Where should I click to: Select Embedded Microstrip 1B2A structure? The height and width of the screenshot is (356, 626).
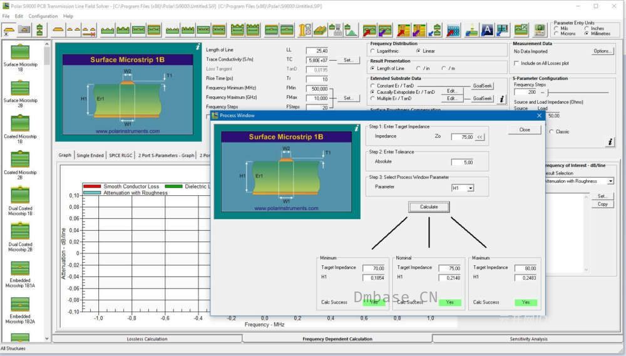point(20,310)
